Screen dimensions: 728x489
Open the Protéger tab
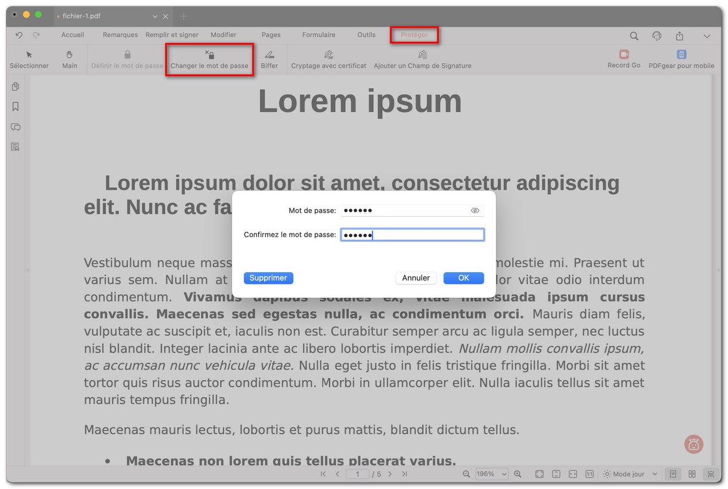414,35
